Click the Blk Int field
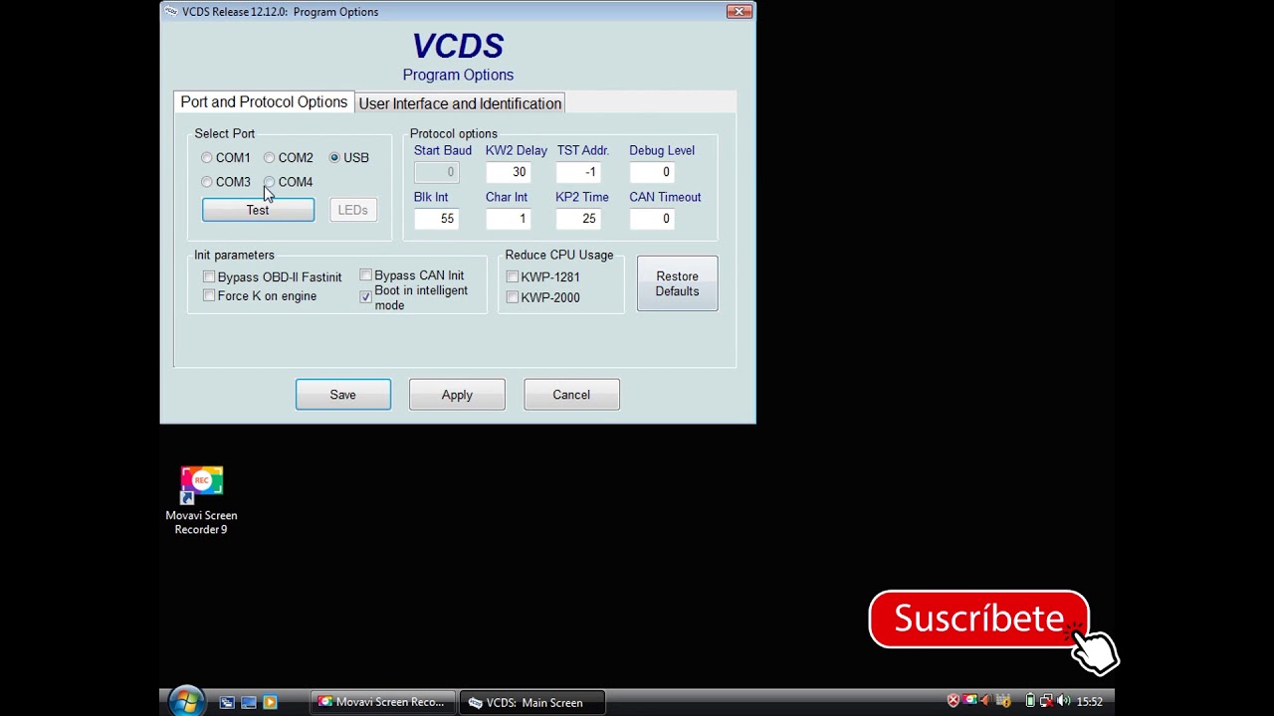1274x716 pixels. [436, 219]
